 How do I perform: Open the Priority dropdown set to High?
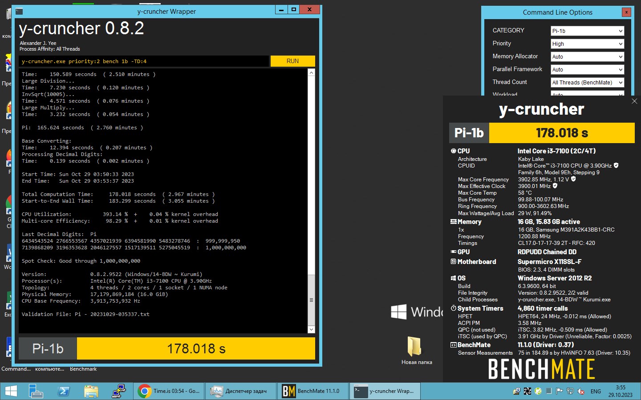point(588,44)
